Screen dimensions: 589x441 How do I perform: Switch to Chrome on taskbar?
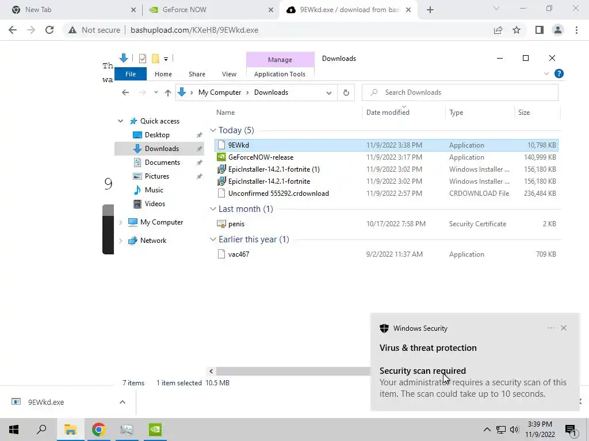pos(98,430)
